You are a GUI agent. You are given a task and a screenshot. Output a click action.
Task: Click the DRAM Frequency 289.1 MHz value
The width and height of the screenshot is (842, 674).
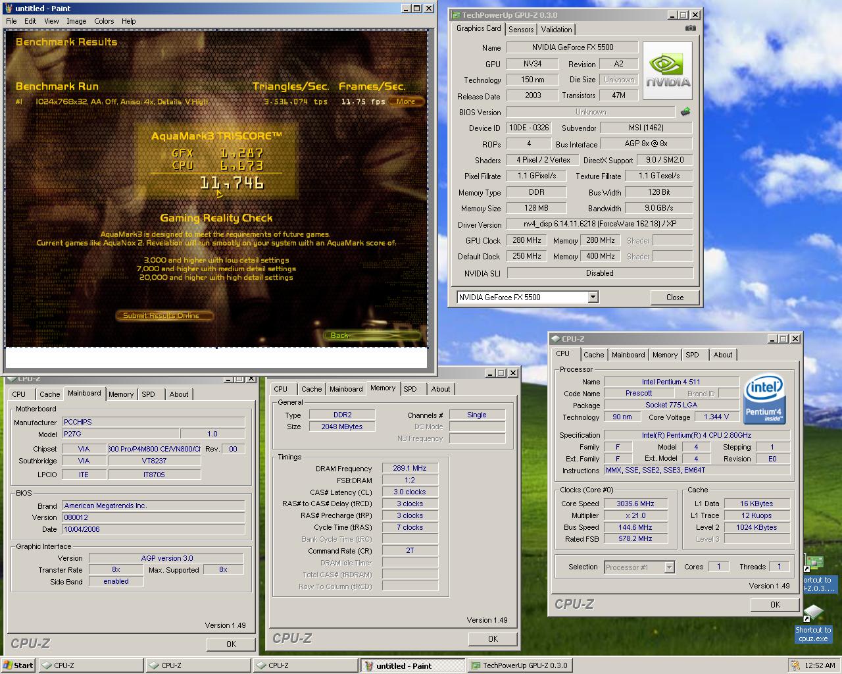(410, 469)
